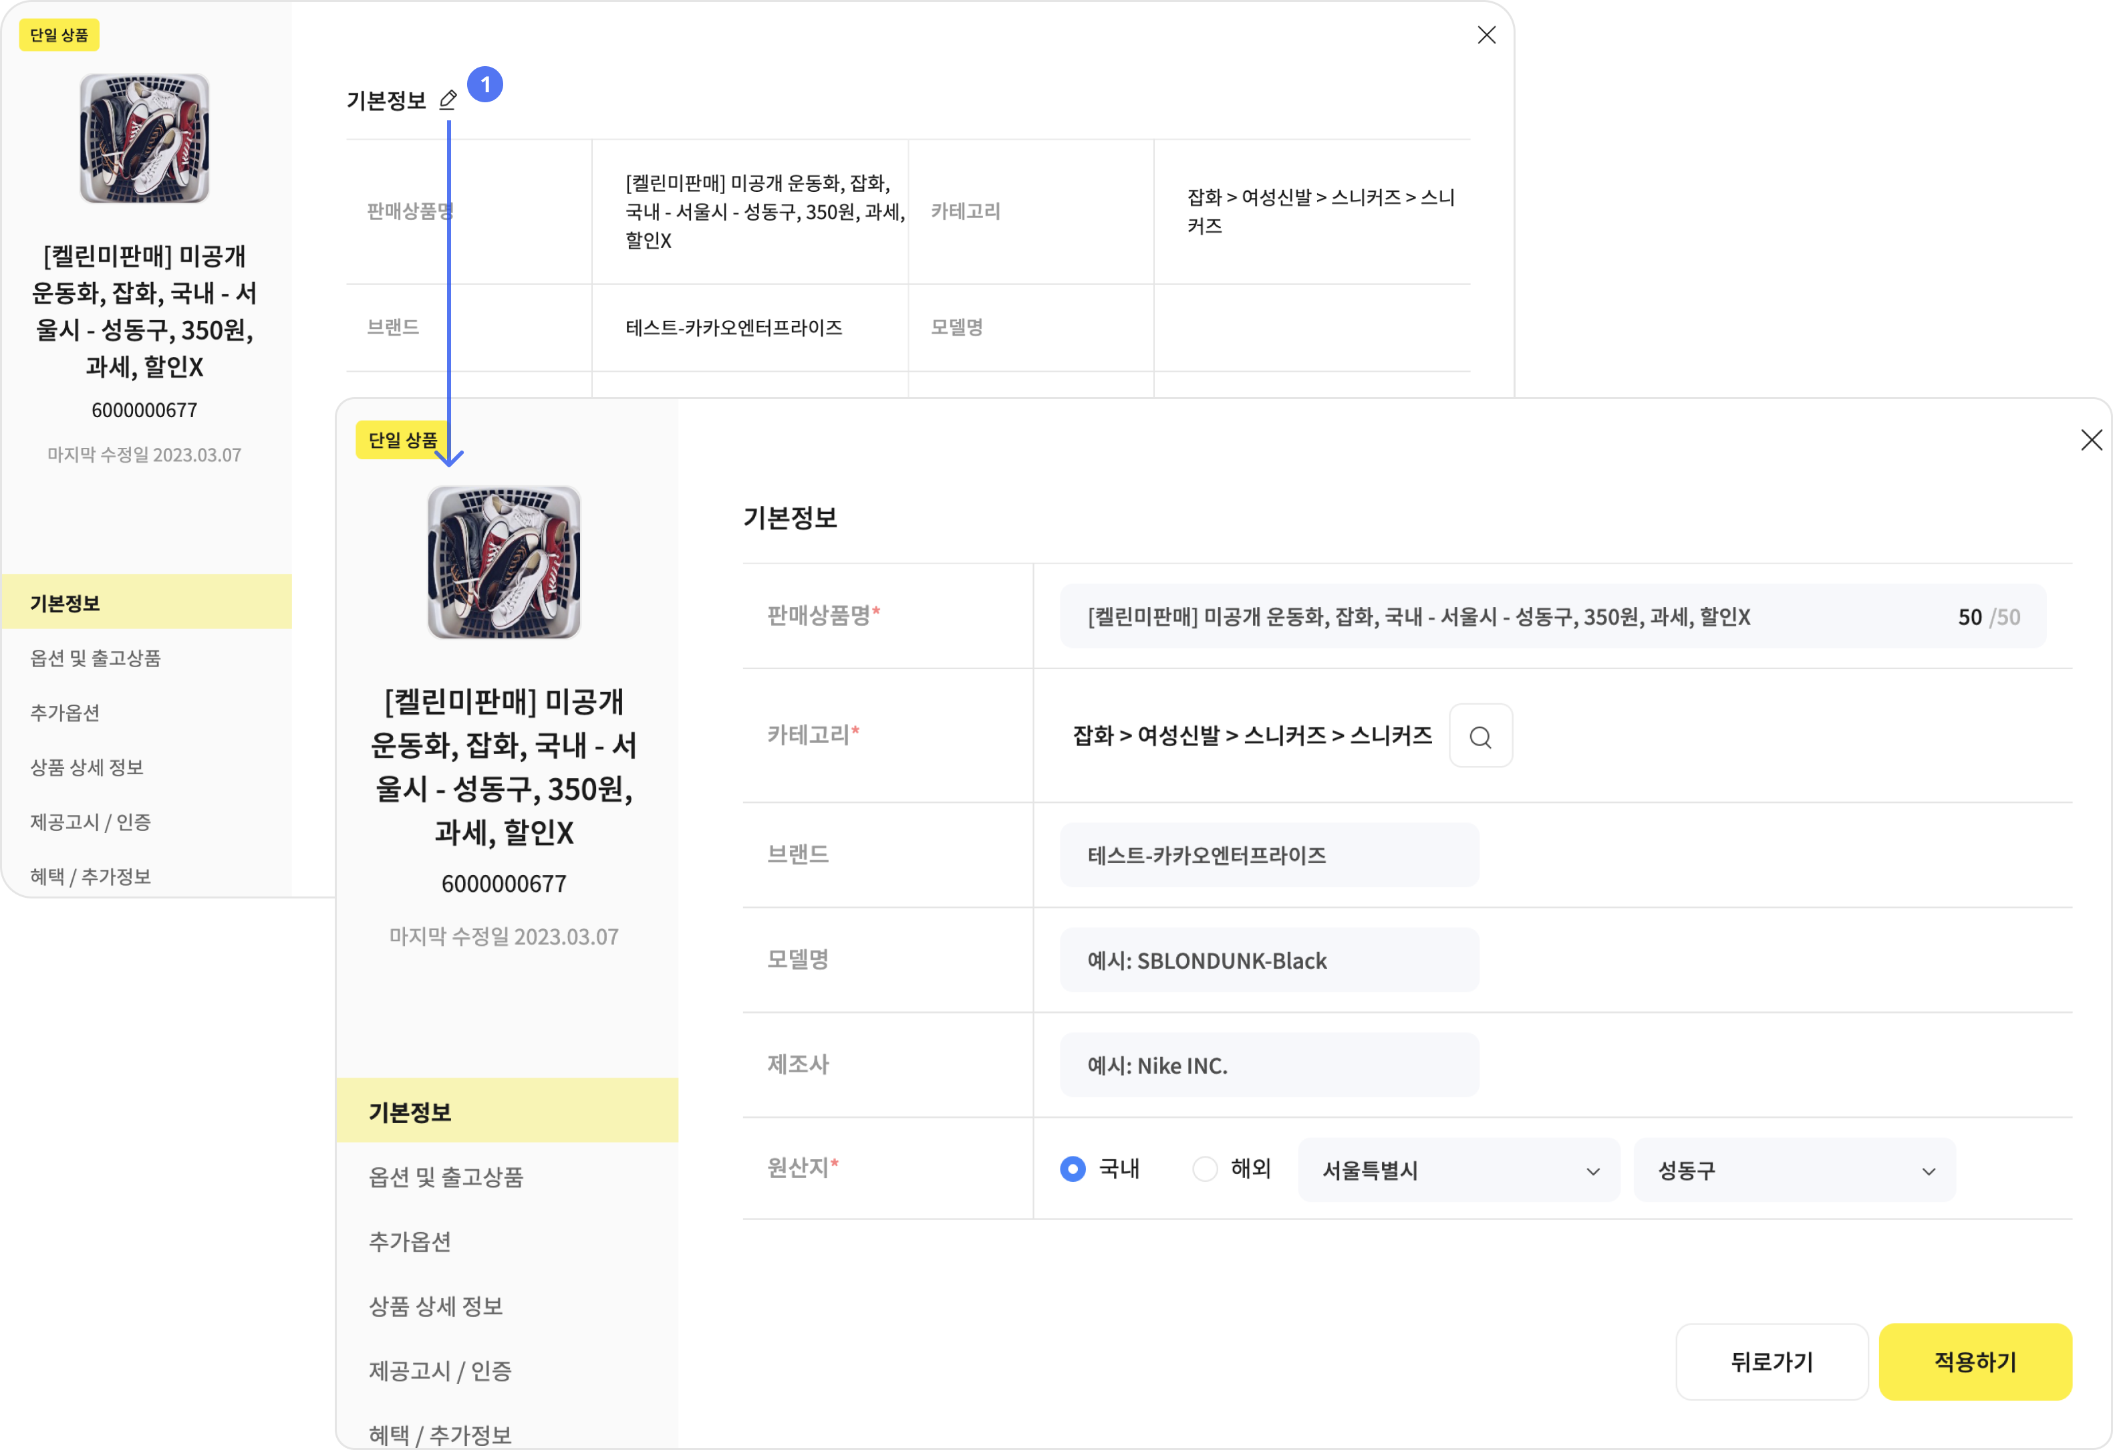Click the sneaker thumbnail in front panel

504,562
